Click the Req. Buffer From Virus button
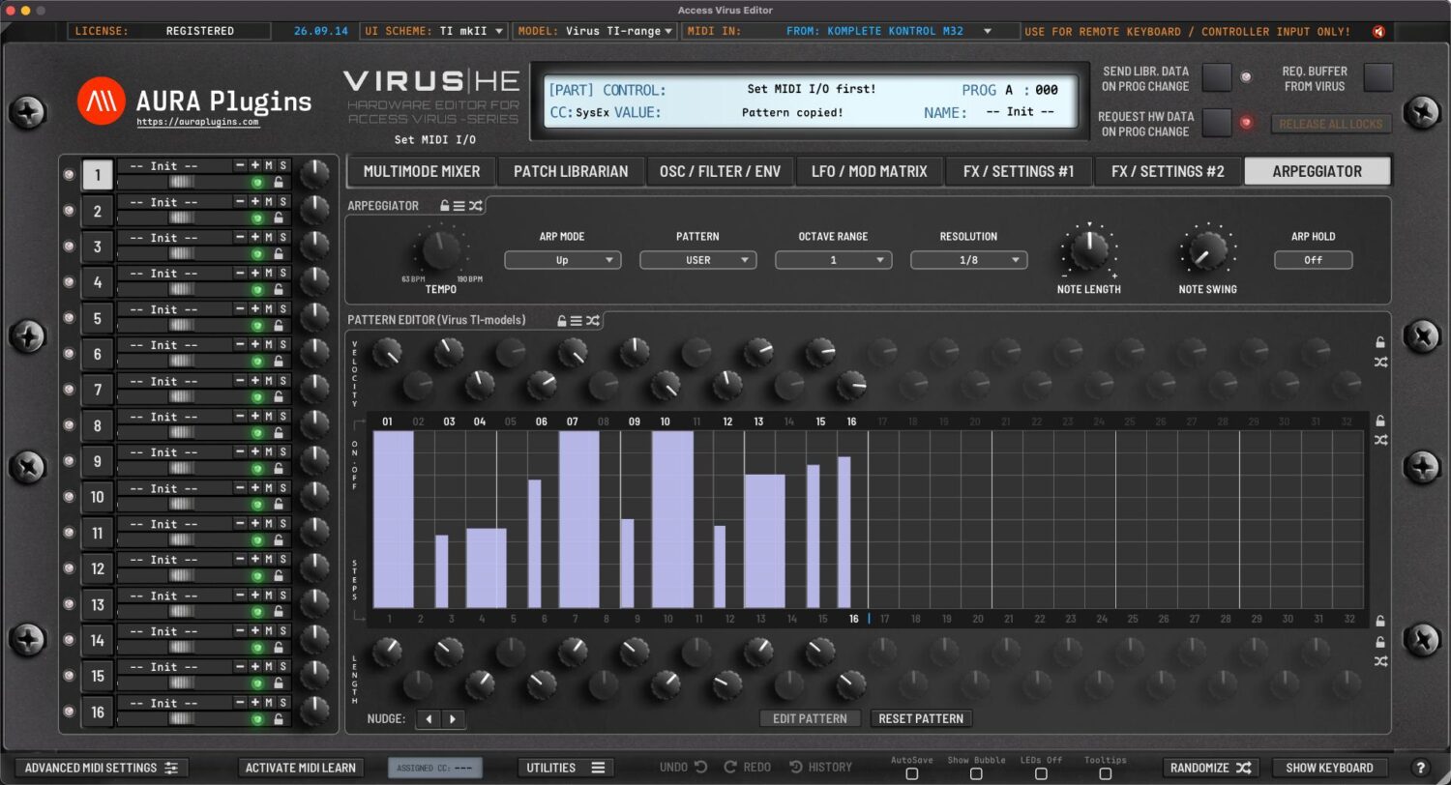 click(x=1378, y=76)
